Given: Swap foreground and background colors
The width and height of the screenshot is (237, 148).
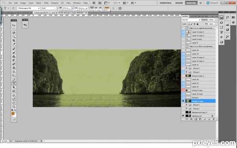Looking at the screenshot, I should point(15,110).
